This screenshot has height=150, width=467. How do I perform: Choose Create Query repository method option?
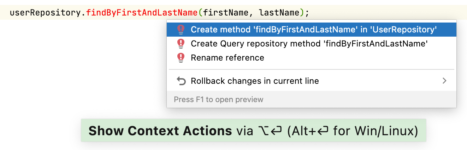tap(309, 44)
